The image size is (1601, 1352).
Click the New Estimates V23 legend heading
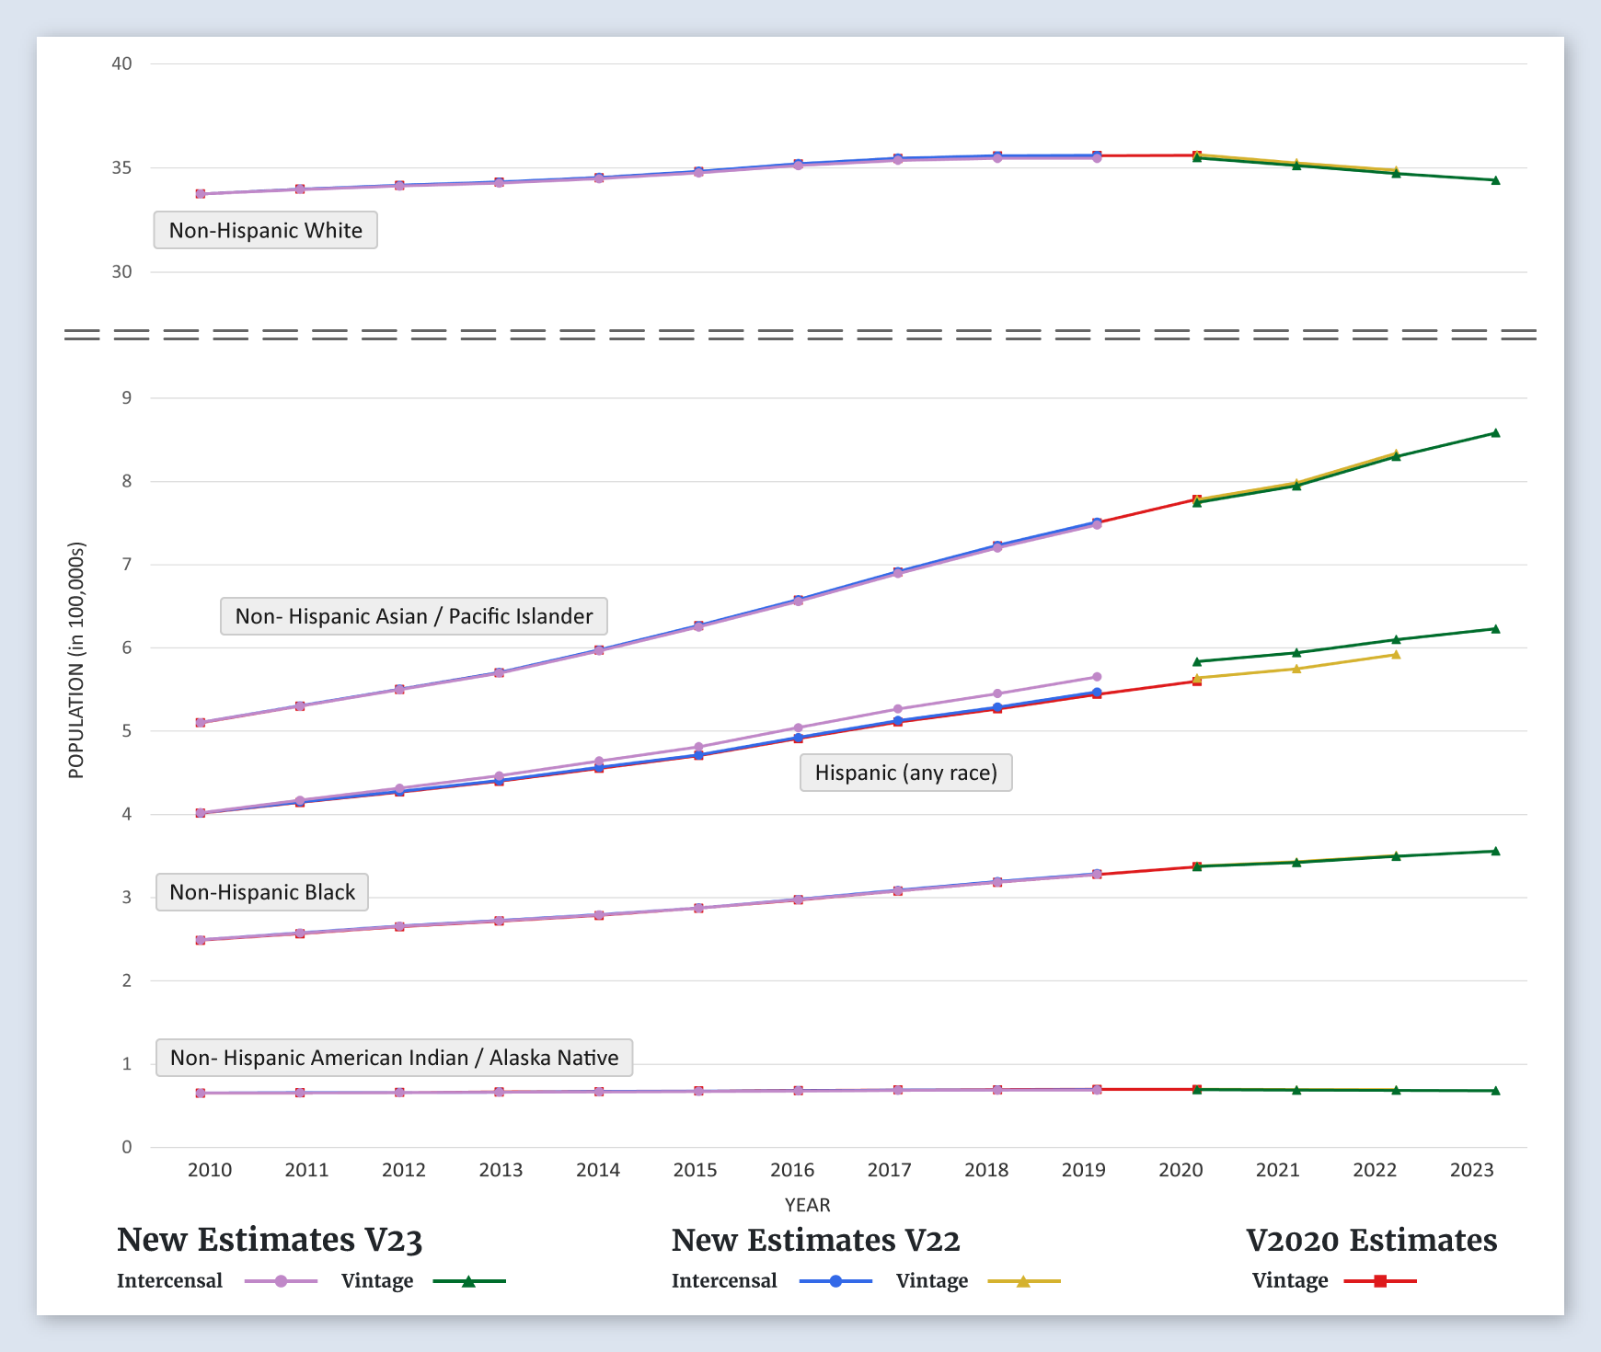pos(270,1240)
